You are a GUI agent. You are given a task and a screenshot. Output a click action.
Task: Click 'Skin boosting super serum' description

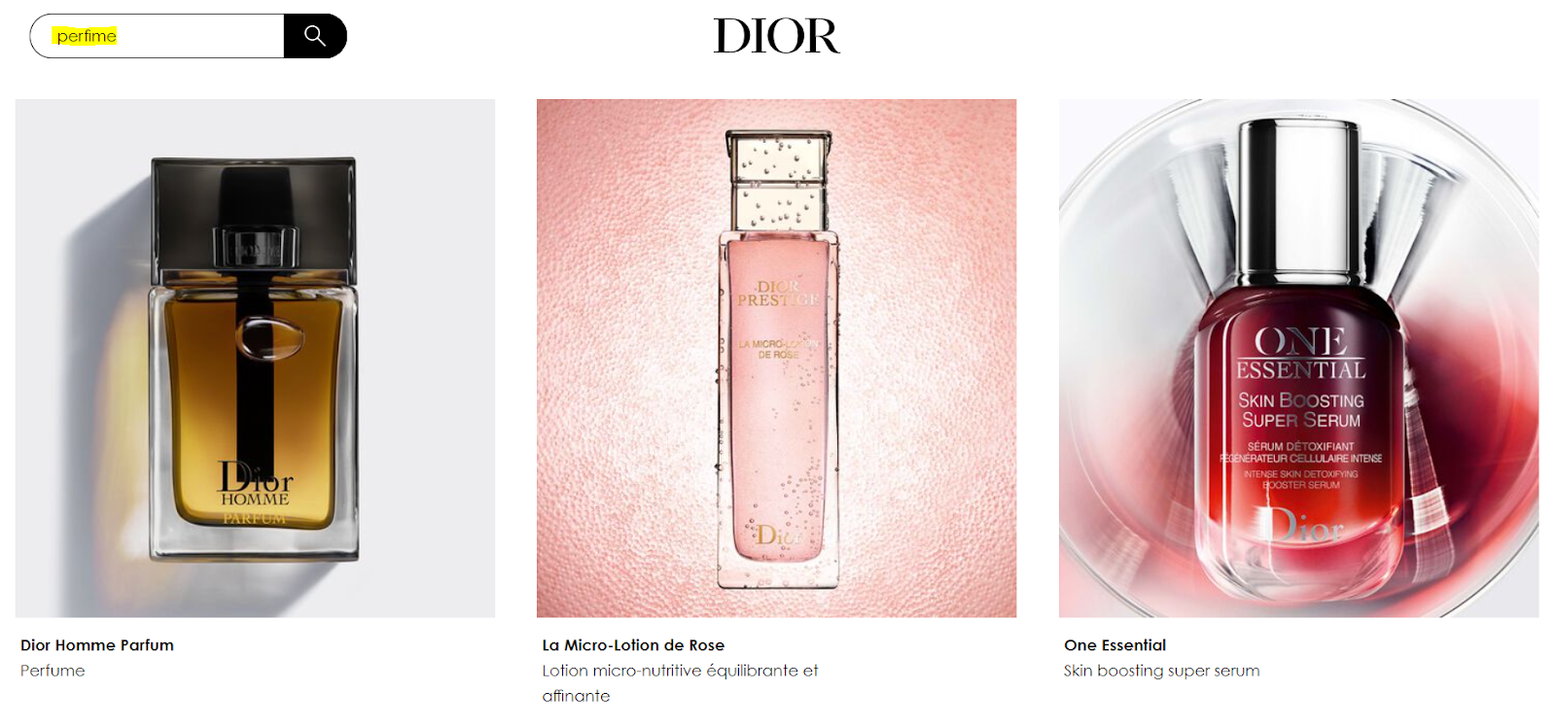tap(1161, 671)
